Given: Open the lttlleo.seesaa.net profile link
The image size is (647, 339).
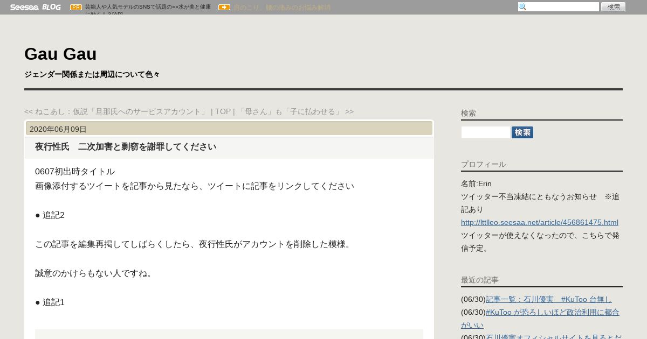Looking at the screenshot, I should [x=540, y=222].
